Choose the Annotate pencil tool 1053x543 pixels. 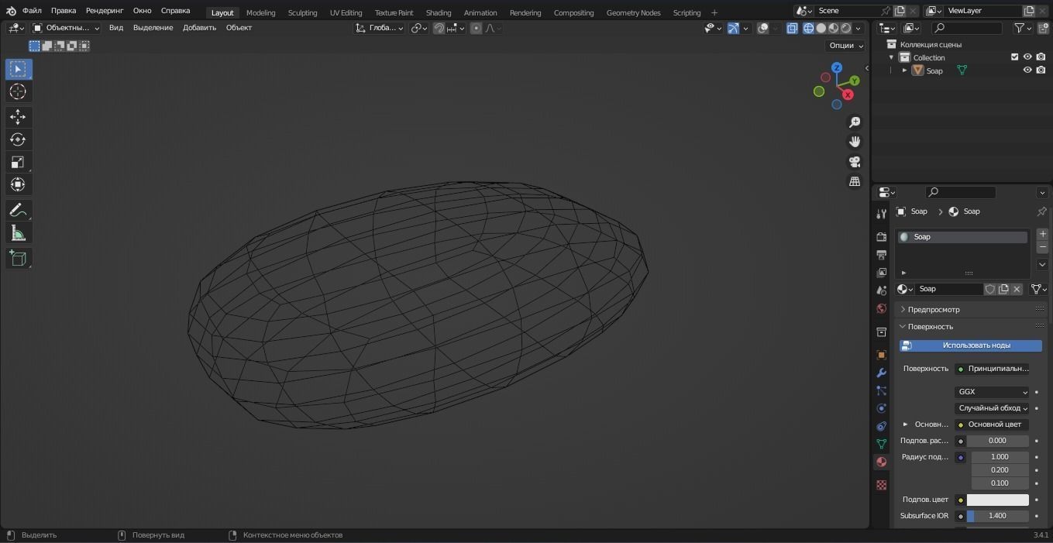pyautogui.click(x=18, y=211)
